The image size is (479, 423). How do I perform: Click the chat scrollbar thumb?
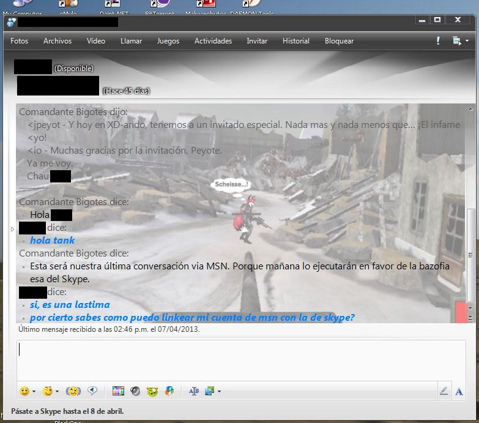[471, 255]
